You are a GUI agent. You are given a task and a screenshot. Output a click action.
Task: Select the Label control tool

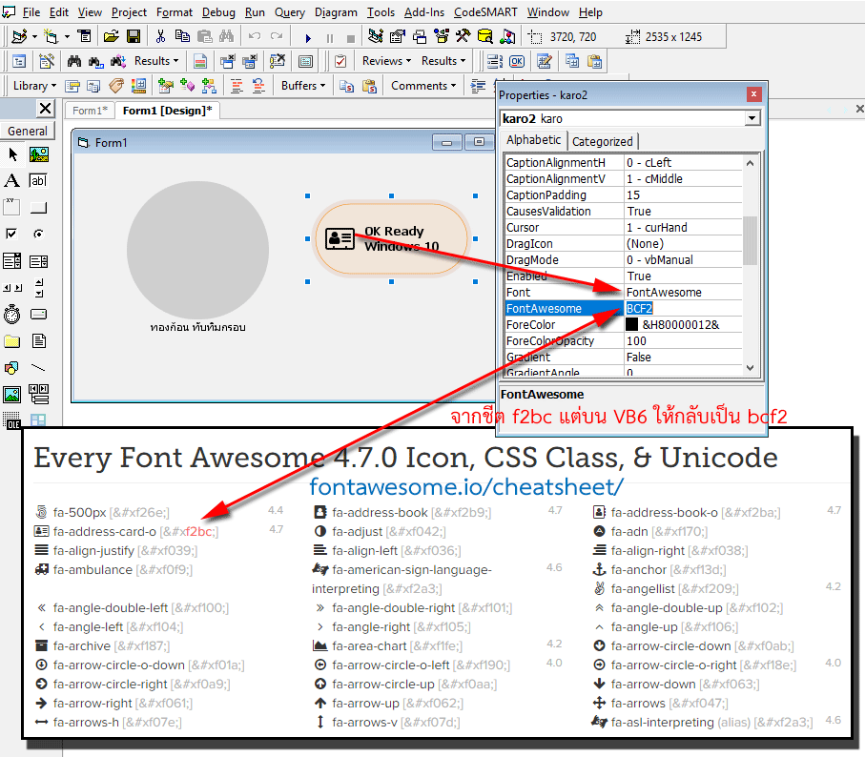[x=12, y=181]
